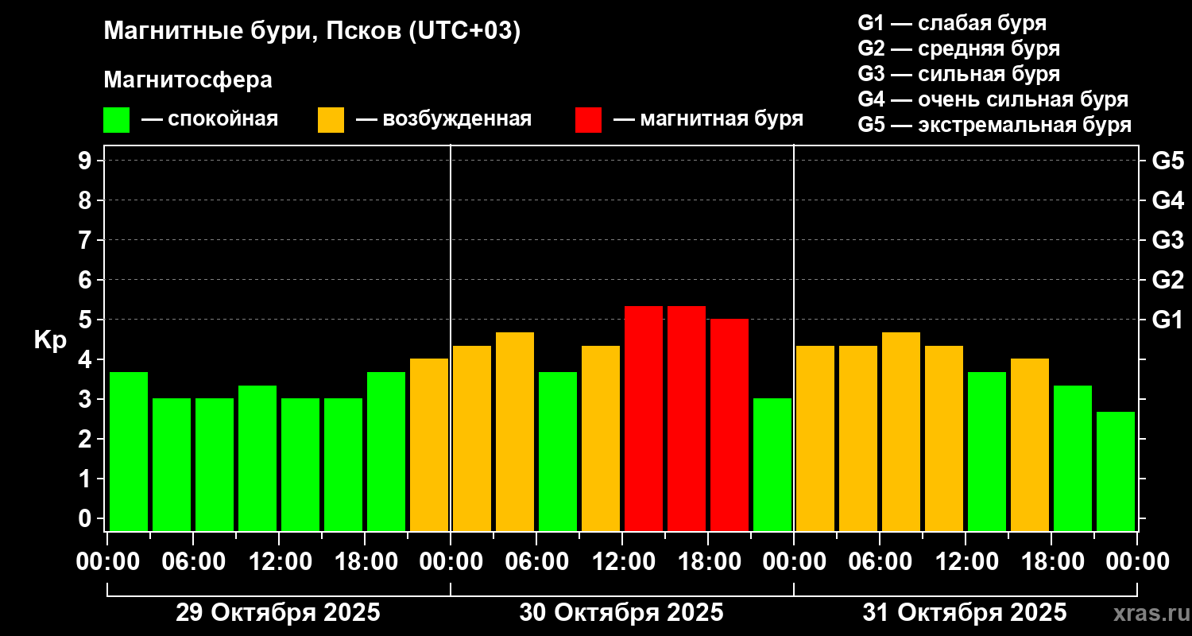Select the orange bar before midnight on 29 October
This screenshot has height=636, width=1192.
click(429, 444)
